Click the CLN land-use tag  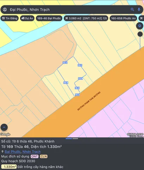coord(44,157)
